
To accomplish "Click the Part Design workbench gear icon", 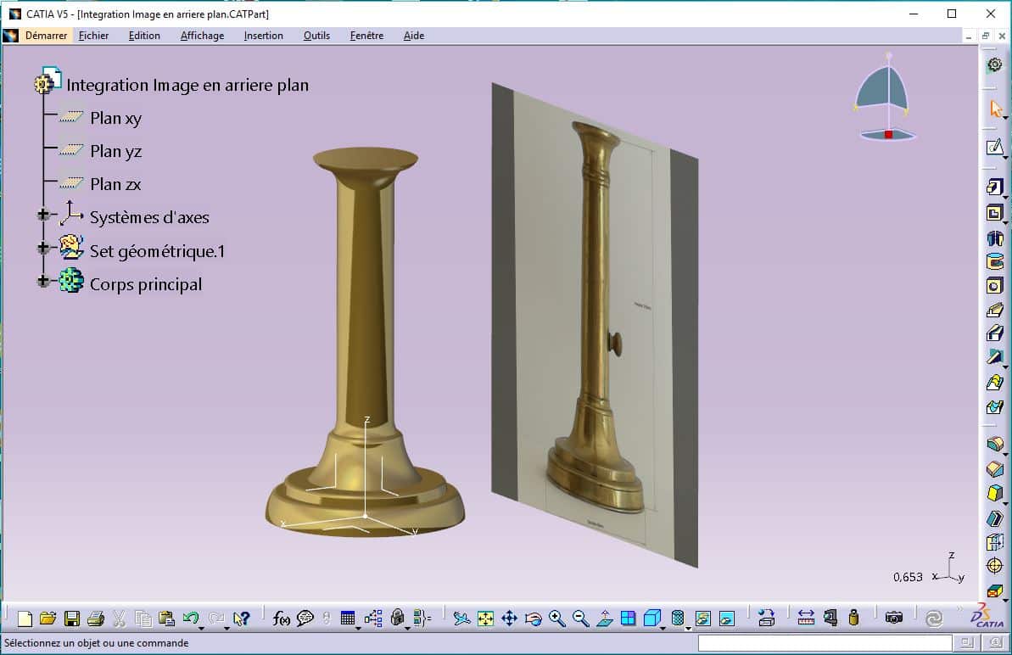I will [994, 65].
